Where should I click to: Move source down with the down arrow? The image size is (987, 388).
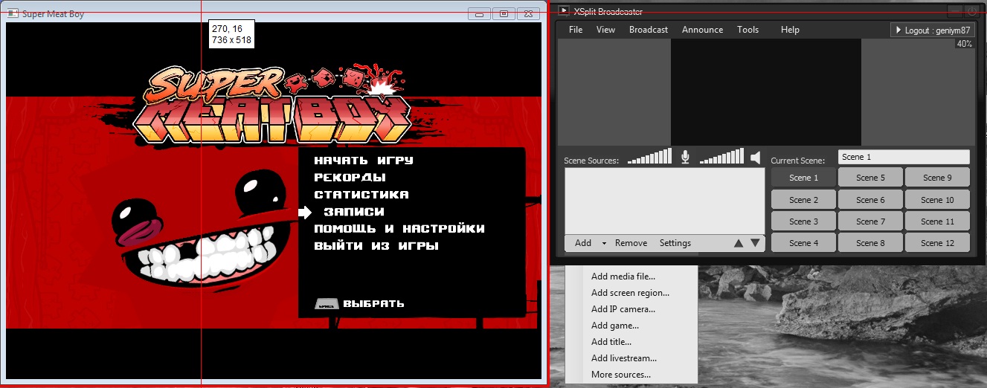pyautogui.click(x=755, y=243)
